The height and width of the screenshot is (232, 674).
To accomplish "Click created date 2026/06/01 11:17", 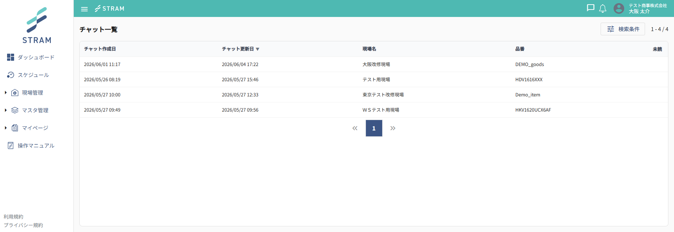I will point(102,64).
